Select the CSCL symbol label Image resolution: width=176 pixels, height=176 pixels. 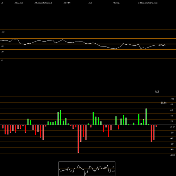point(117,3)
